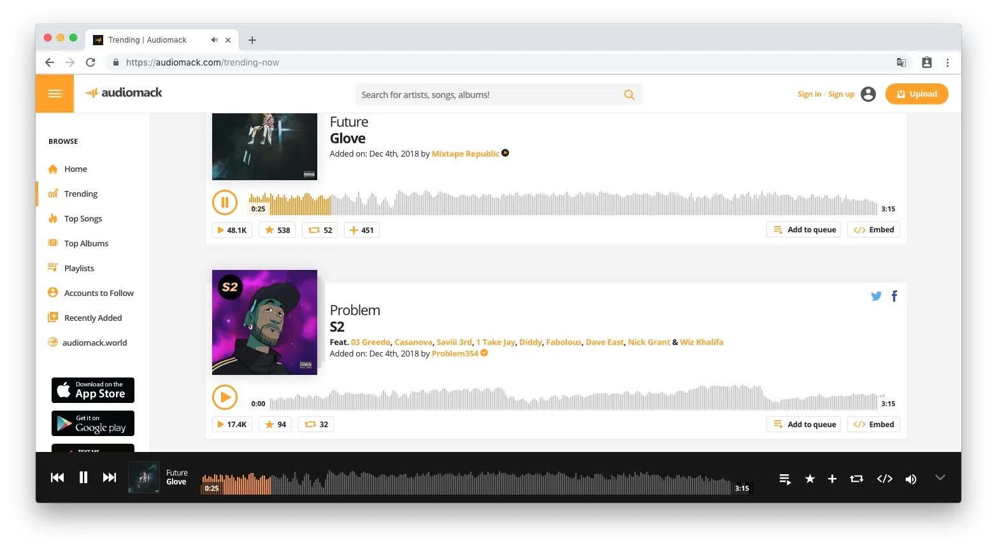997x550 pixels.
Task: Skip to next track in player bar
Action: tap(110, 477)
